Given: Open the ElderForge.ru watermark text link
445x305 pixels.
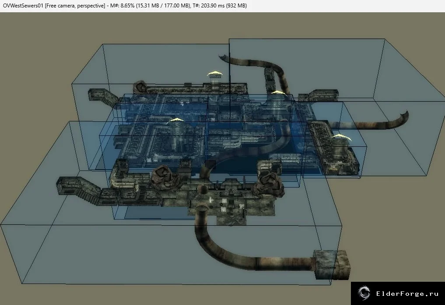Looking at the screenshot, I should click(x=407, y=294).
